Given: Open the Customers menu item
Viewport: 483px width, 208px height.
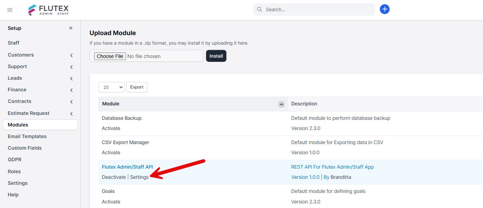Looking at the screenshot, I should (x=21, y=55).
